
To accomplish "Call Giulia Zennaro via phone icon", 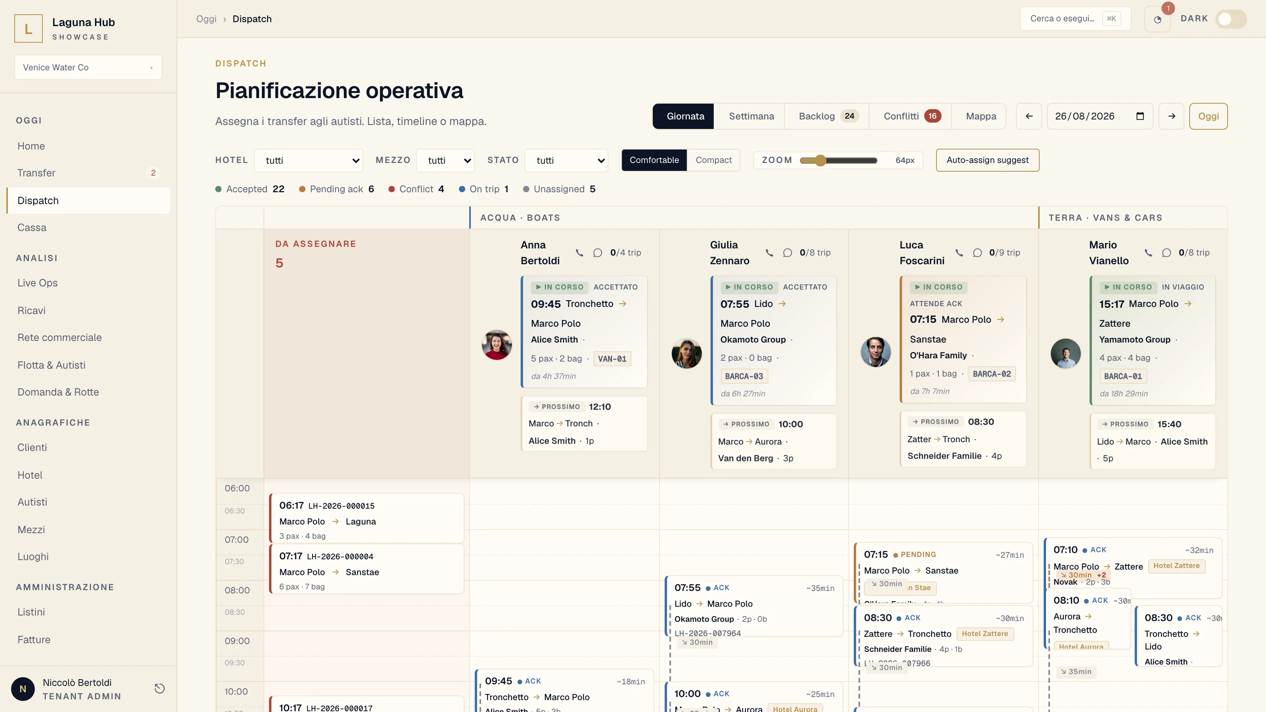I will (769, 253).
